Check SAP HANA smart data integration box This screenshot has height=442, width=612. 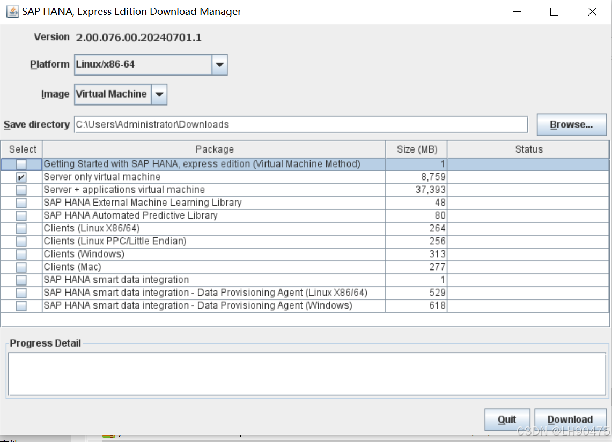[x=21, y=280]
